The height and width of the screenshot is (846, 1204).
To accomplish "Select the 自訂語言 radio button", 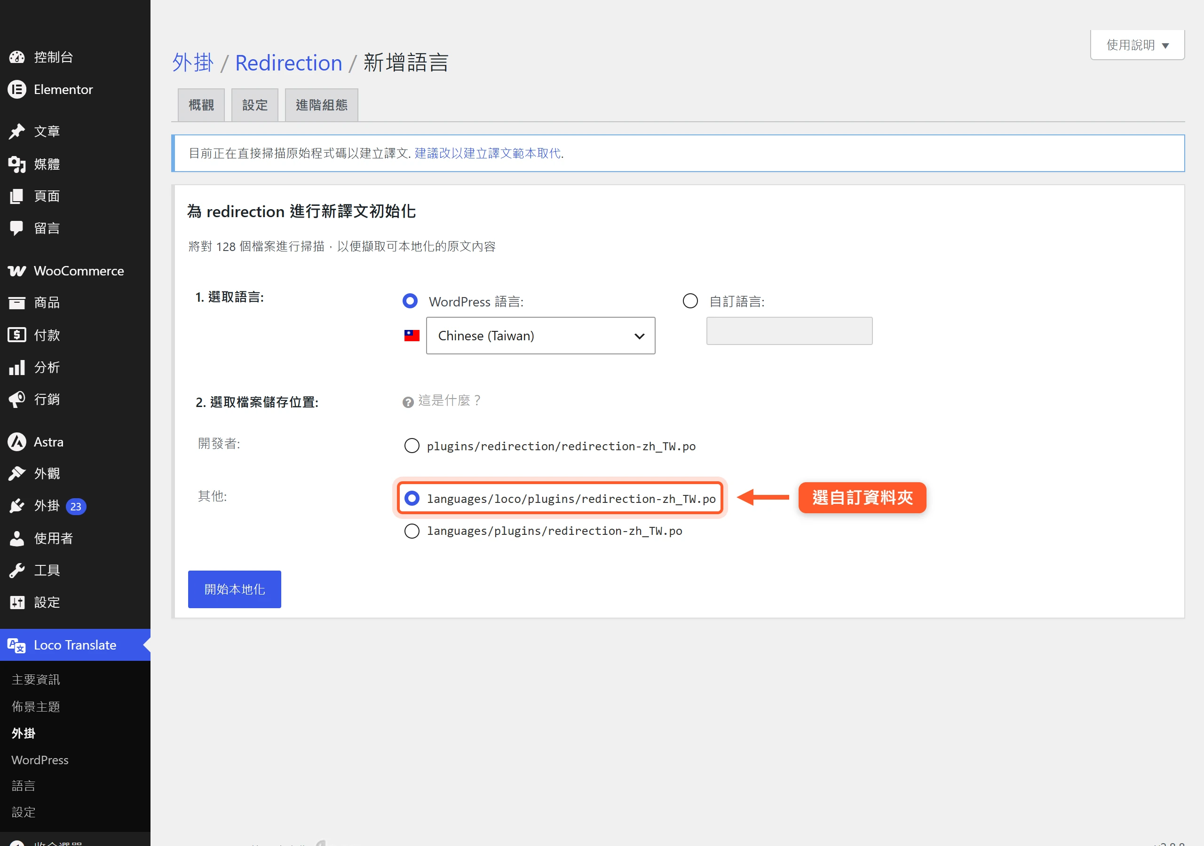I will click(690, 301).
